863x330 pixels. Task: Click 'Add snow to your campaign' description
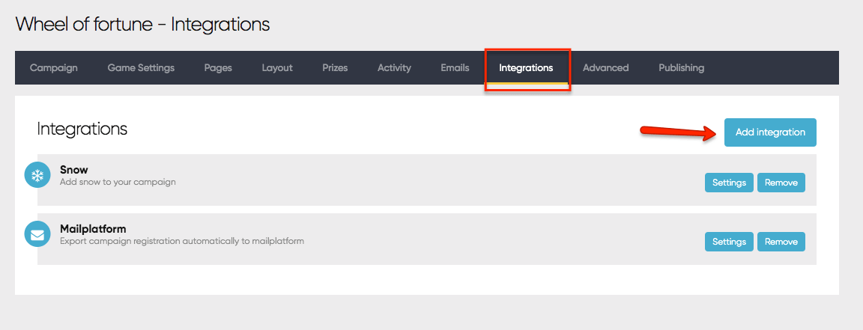coord(118,182)
